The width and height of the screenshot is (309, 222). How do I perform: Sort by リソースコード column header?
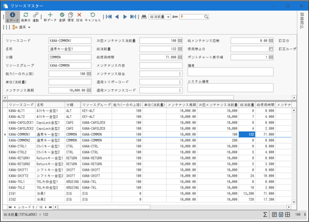[x=21, y=105]
